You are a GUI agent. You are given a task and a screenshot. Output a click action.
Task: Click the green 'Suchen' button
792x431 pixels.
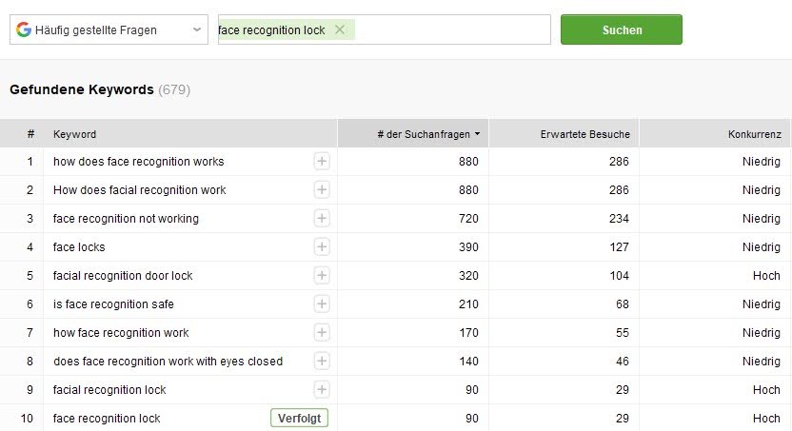coord(622,29)
